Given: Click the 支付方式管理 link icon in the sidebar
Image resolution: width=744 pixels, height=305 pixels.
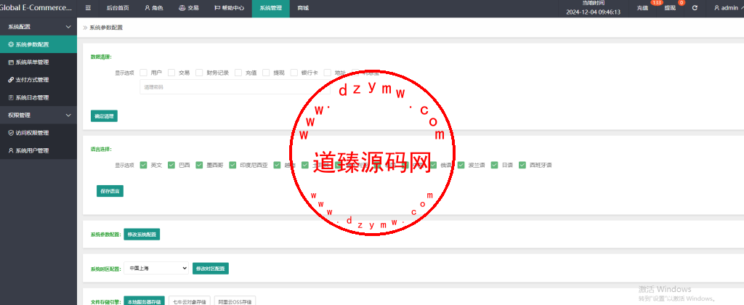Looking at the screenshot, I should pos(11,80).
